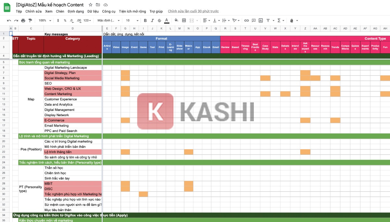
Task: Insert a chart from the toolbar
Action: click(261, 20)
